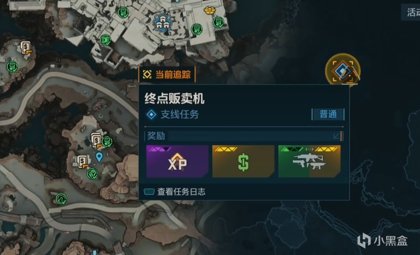Select the green triangle-symbol completed marker
Image resolution: width=420 pixels, height=255 pixels.
click(x=92, y=174)
